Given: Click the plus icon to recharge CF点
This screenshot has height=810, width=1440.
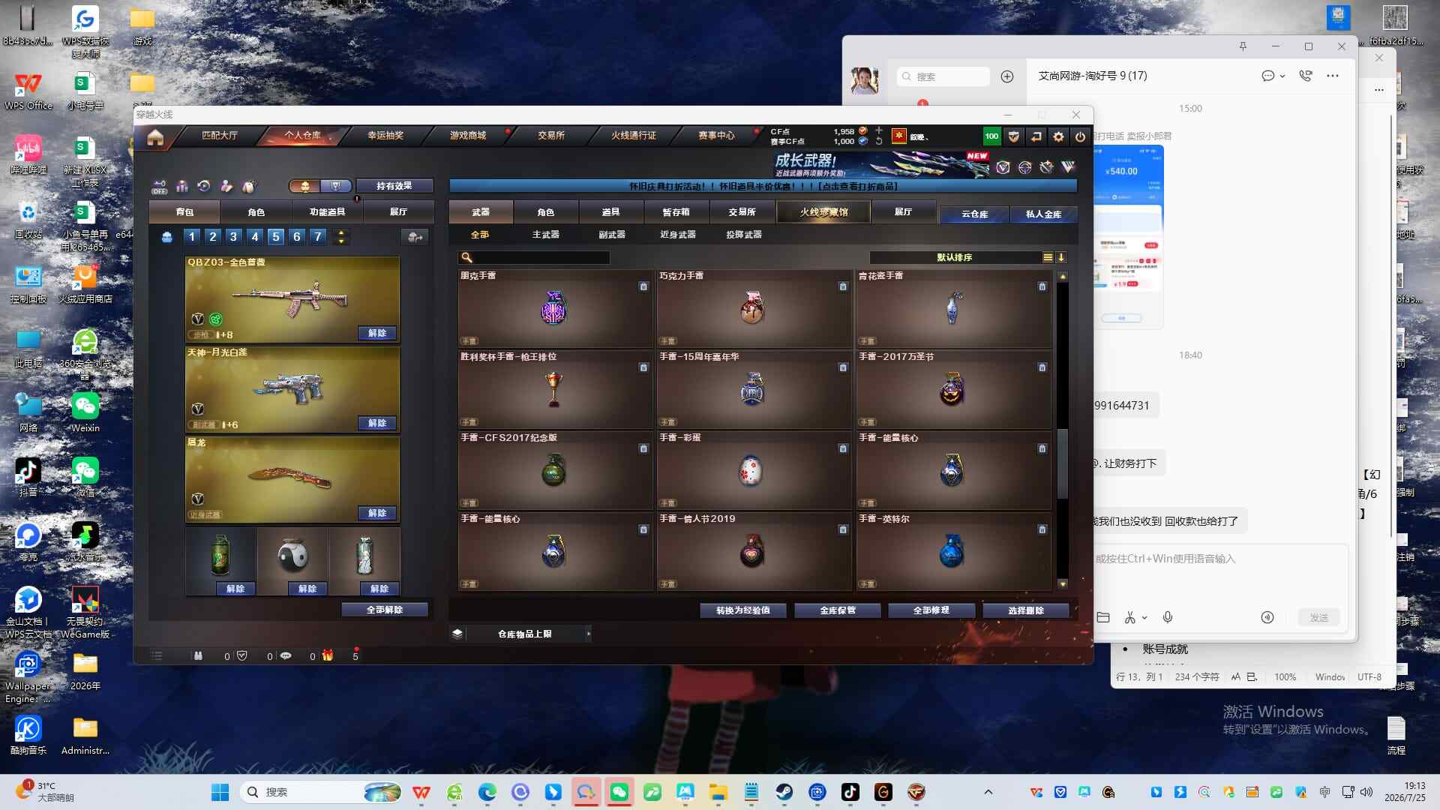Looking at the screenshot, I should 879,130.
